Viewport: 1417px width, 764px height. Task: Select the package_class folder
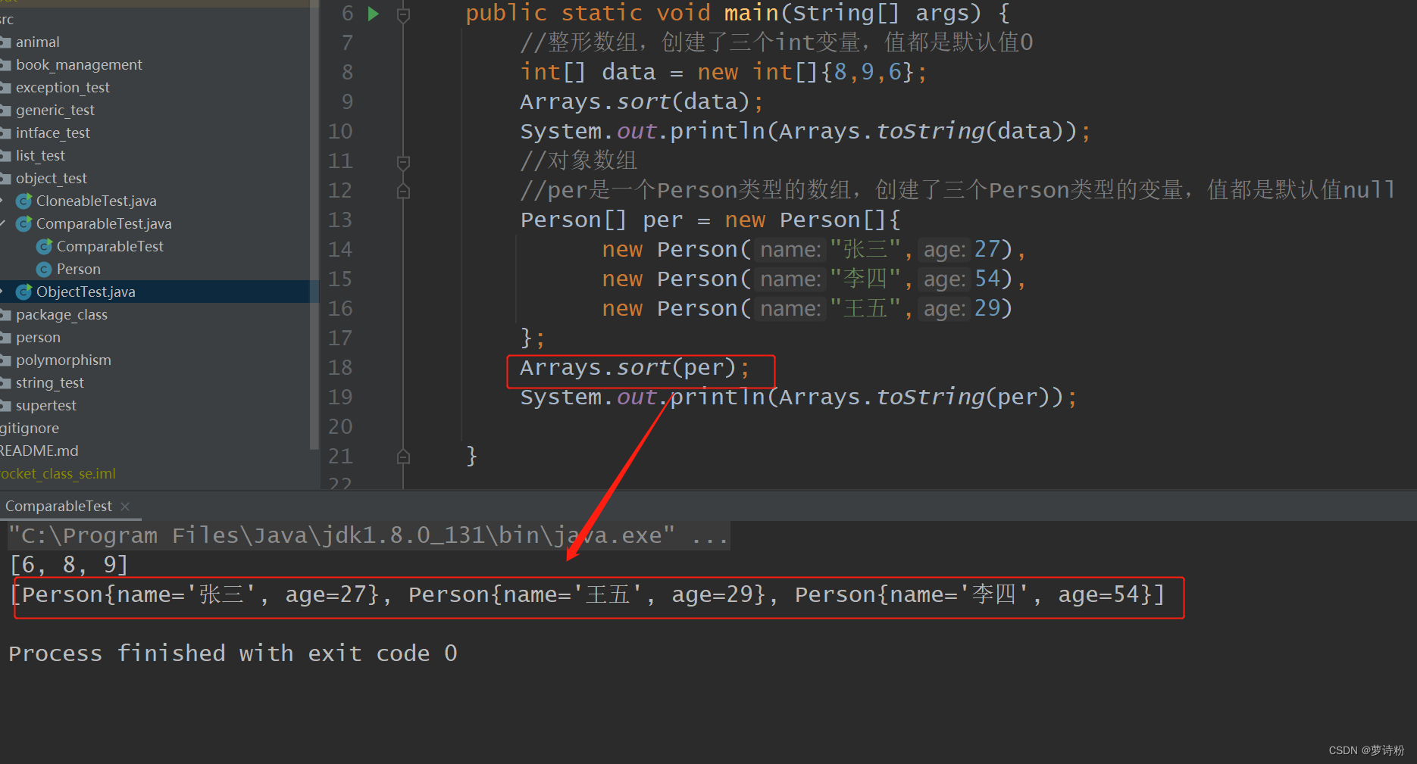pyautogui.click(x=61, y=315)
